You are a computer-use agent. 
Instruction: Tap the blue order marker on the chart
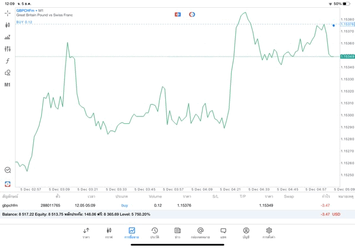[x=333, y=26]
